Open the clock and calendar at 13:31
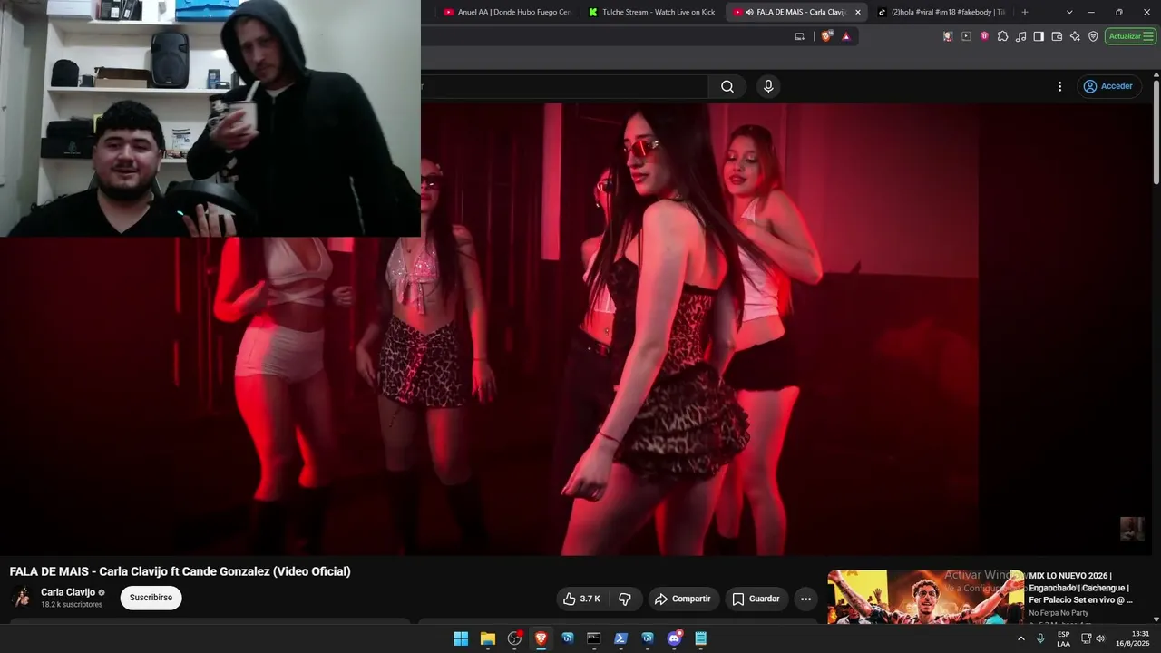 point(1134,638)
